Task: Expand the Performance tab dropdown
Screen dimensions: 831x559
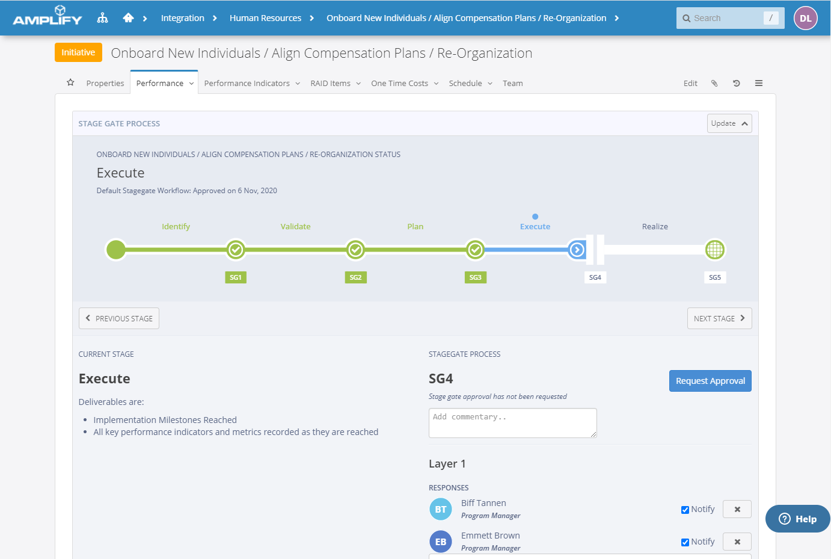Action: [x=191, y=84]
